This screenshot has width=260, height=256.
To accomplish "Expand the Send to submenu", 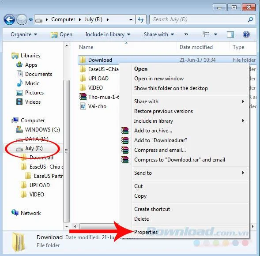I will coord(189,173).
